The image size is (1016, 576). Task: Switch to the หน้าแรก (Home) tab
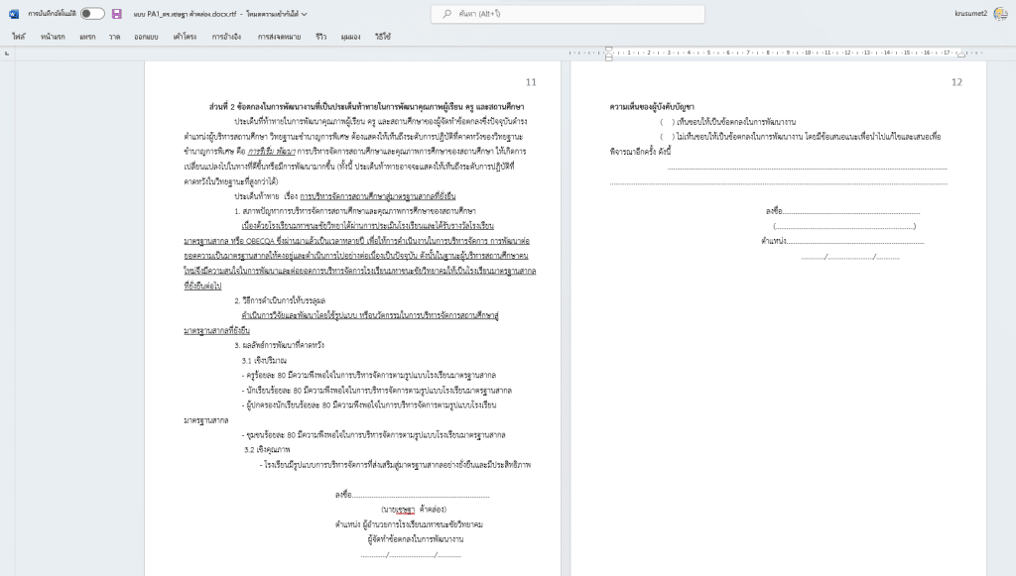point(53,37)
